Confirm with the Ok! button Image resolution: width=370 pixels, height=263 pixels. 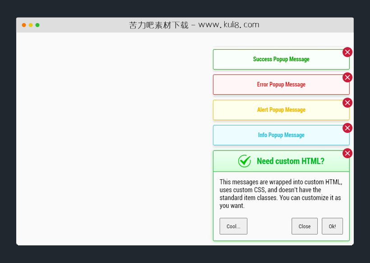tap(332, 226)
